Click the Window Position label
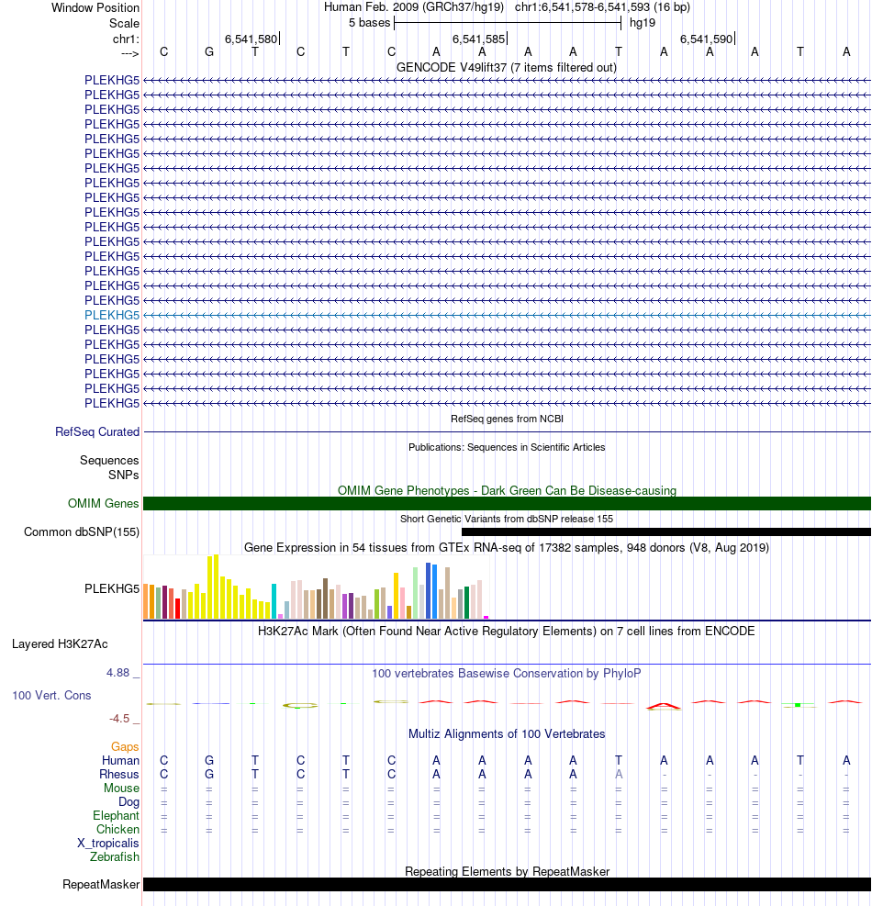Viewport: 872px width, 906px height. tap(95, 8)
